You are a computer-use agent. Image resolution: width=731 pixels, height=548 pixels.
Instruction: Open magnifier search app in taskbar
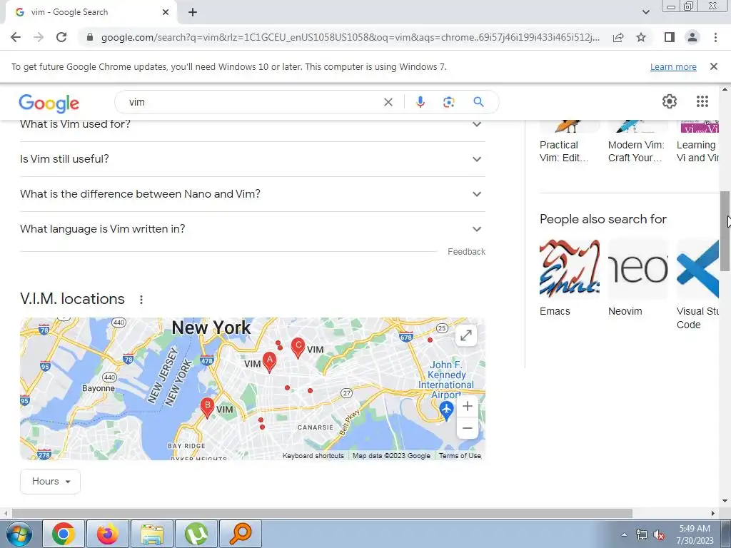241,534
